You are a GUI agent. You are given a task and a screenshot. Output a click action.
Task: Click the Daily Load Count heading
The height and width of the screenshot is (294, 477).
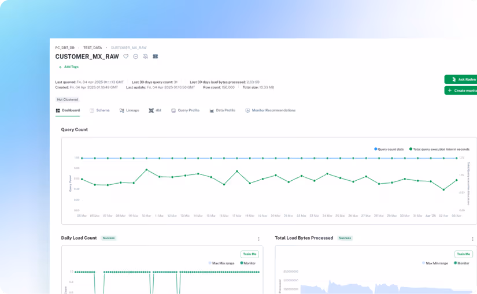79,238
